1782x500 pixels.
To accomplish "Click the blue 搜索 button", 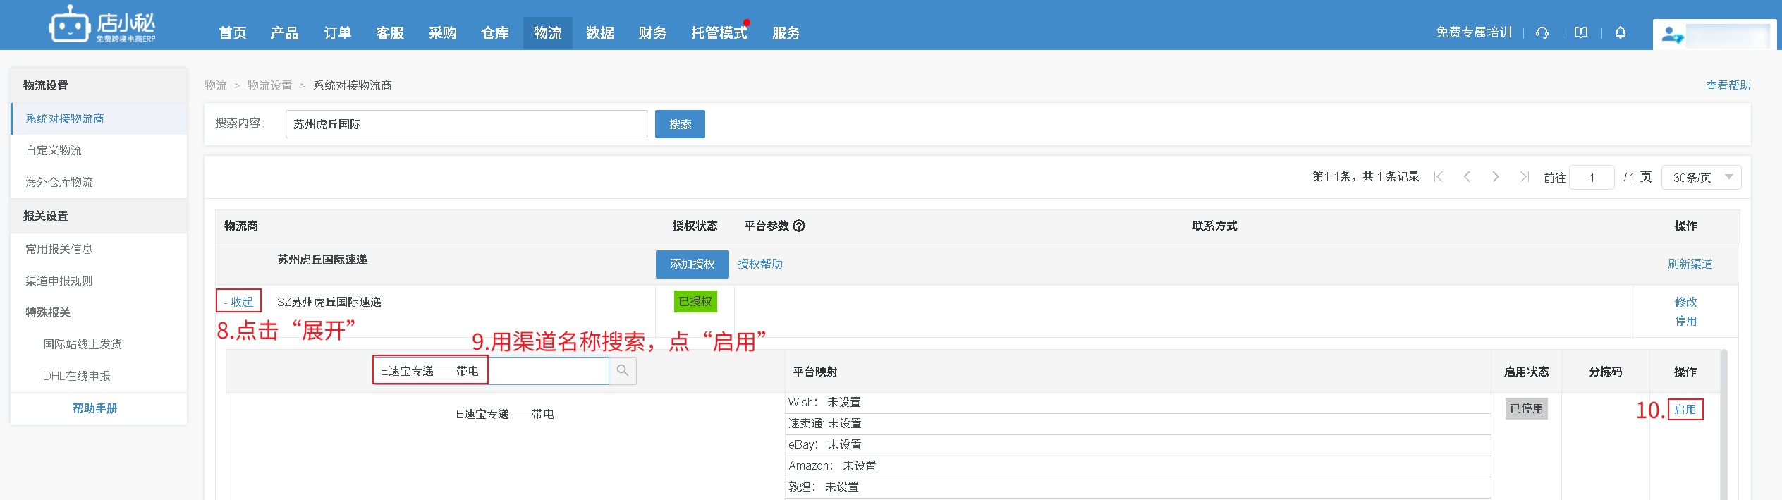I will pyautogui.click(x=680, y=124).
